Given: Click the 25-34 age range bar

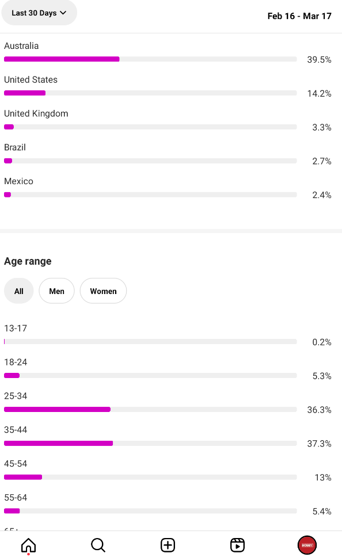Looking at the screenshot, I should [150, 409].
